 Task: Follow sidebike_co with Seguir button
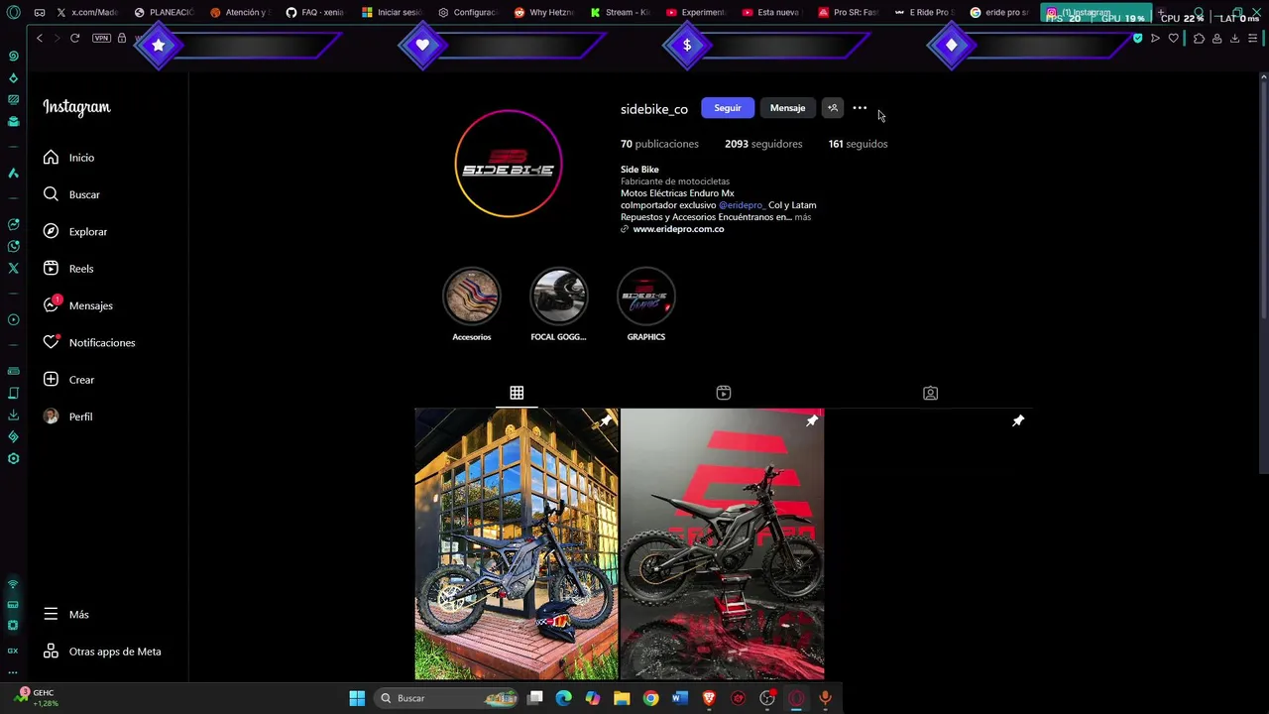728,108
